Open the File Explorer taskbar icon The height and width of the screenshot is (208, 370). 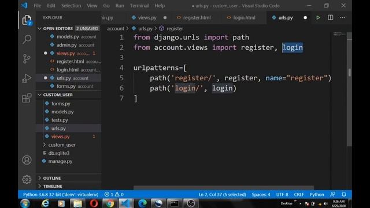(77, 203)
